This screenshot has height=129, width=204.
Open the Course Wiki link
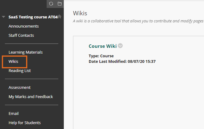pyautogui.click(x=103, y=46)
